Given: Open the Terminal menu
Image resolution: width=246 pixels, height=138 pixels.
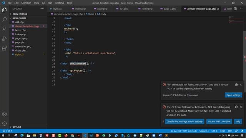Looking at the screenshot, I should (x=60, y=3).
